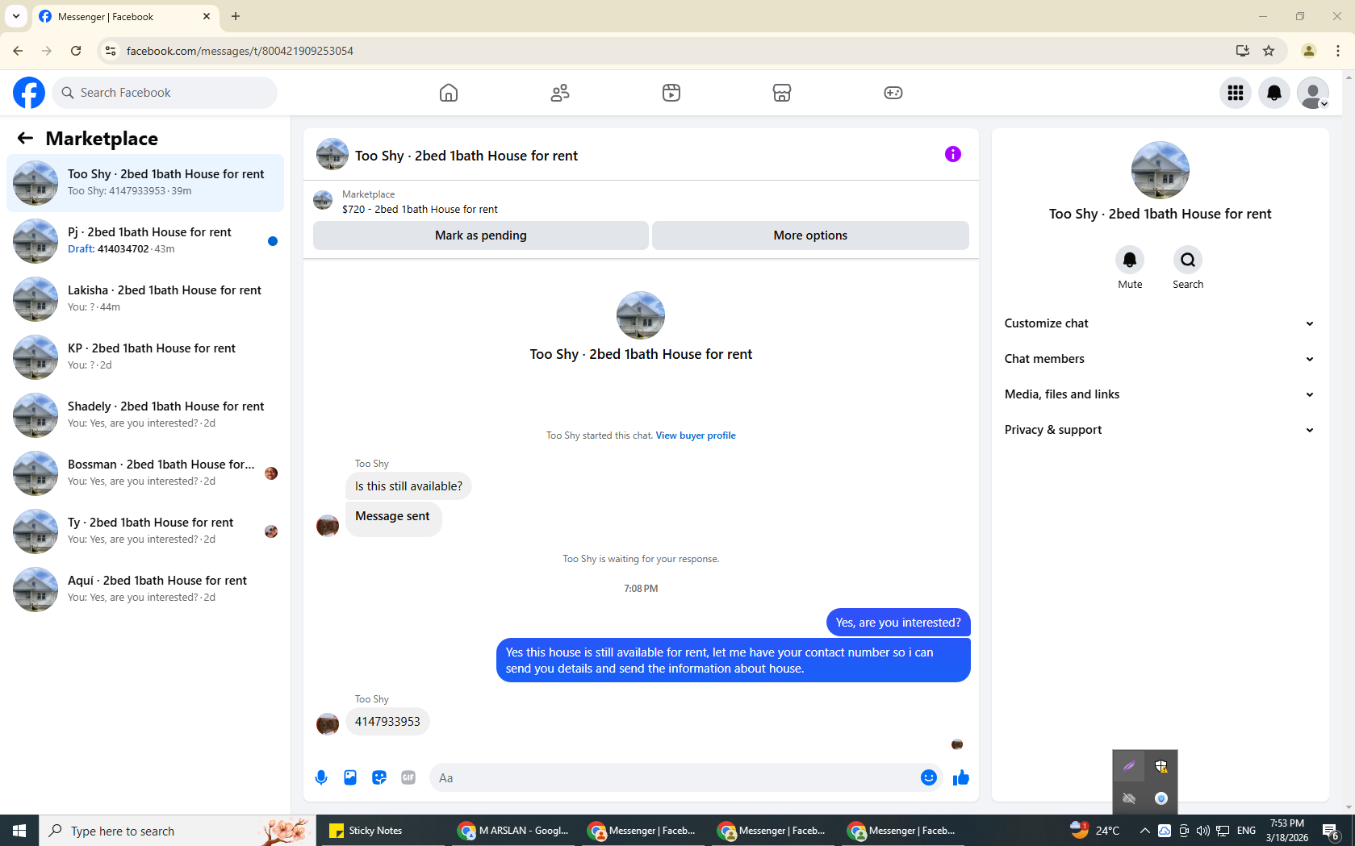The image size is (1355, 846).
Task: Open the Friends icon in top navigation
Action: coord(560,93)
